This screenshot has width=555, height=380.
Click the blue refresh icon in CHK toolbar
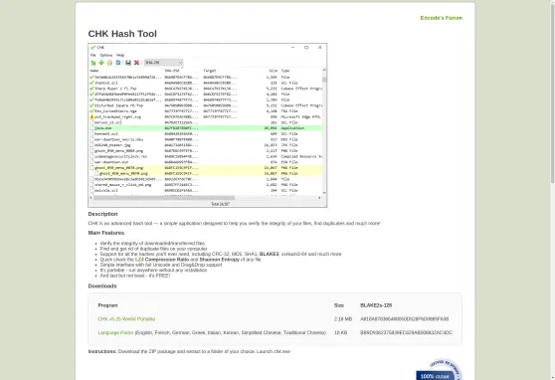118,63
